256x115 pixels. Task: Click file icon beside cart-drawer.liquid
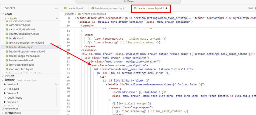coord(7,25)
